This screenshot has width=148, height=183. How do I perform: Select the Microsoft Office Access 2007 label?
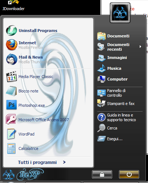pos(44,120)
